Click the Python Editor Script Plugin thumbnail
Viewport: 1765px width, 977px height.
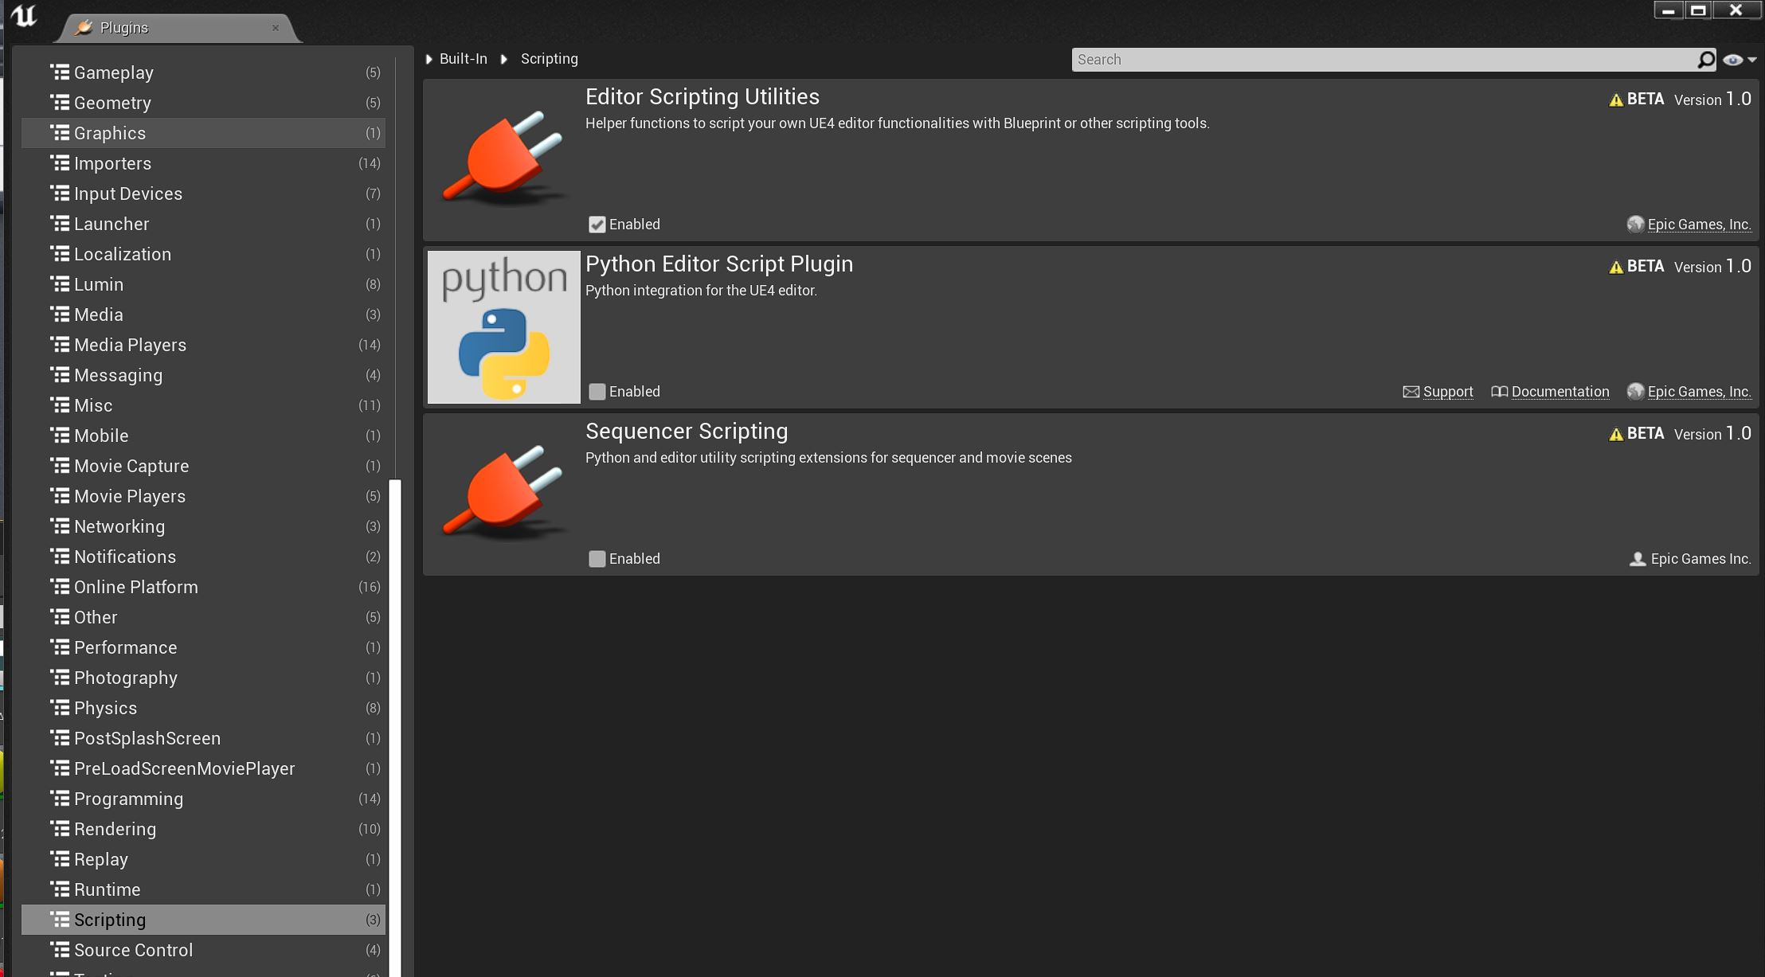coord(503,326)
